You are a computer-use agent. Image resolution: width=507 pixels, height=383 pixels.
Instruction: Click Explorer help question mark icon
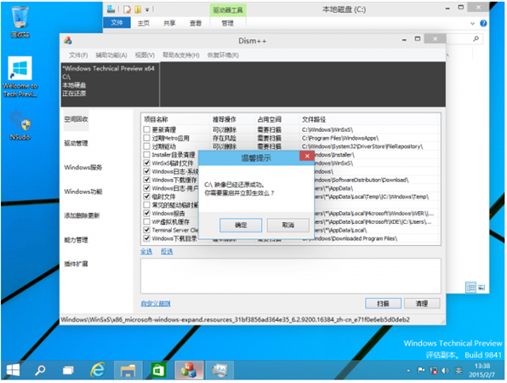click(483, 23)
